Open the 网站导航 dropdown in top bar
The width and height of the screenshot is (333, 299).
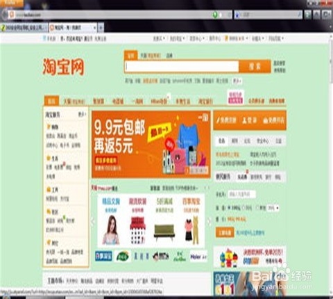[275, 38]
